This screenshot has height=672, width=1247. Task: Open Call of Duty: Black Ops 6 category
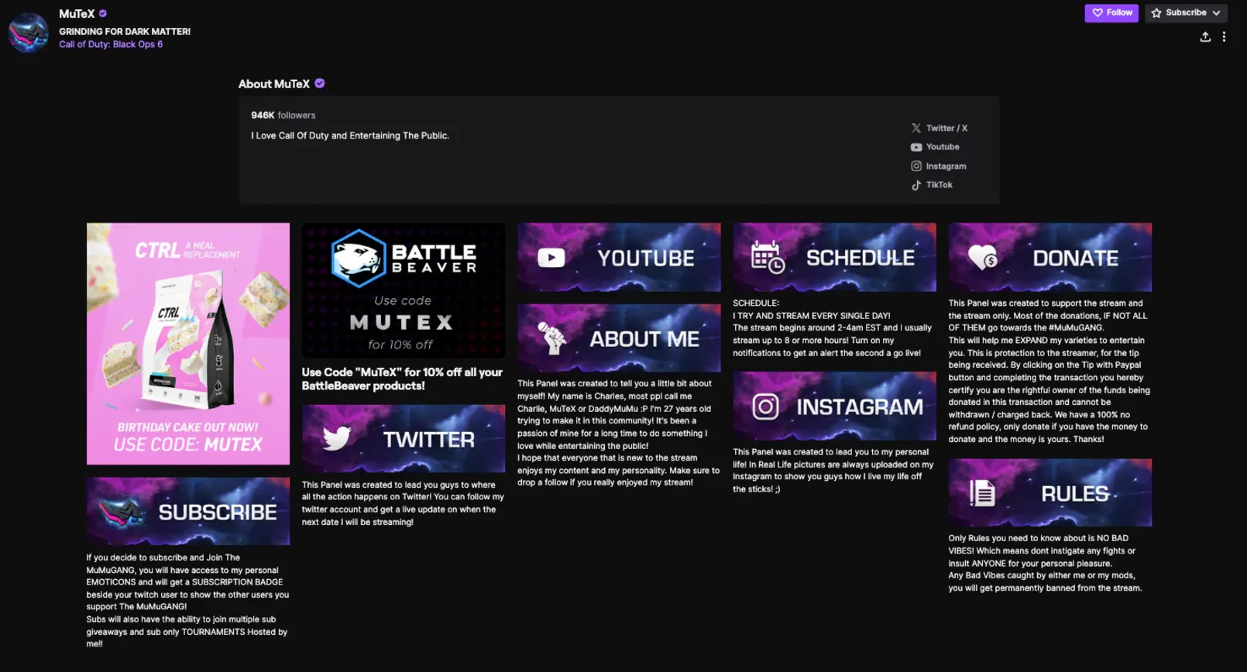point(111,44)
